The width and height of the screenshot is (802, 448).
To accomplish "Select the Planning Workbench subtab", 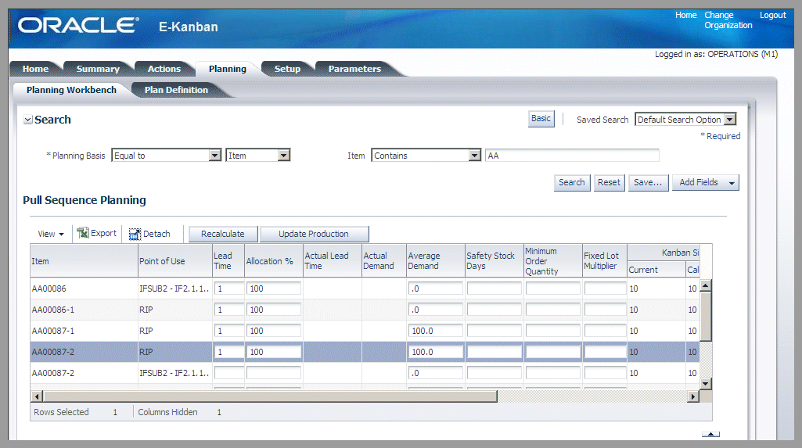I will tap(72, 90).
